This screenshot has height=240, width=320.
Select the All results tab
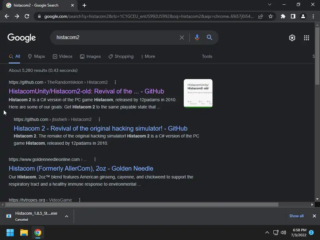pos(14,57)
